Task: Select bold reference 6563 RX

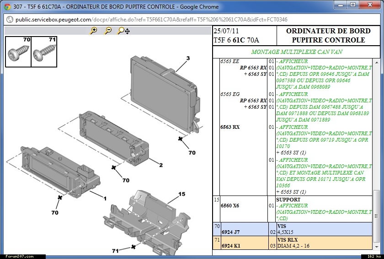Action: (x=230, y=127)
